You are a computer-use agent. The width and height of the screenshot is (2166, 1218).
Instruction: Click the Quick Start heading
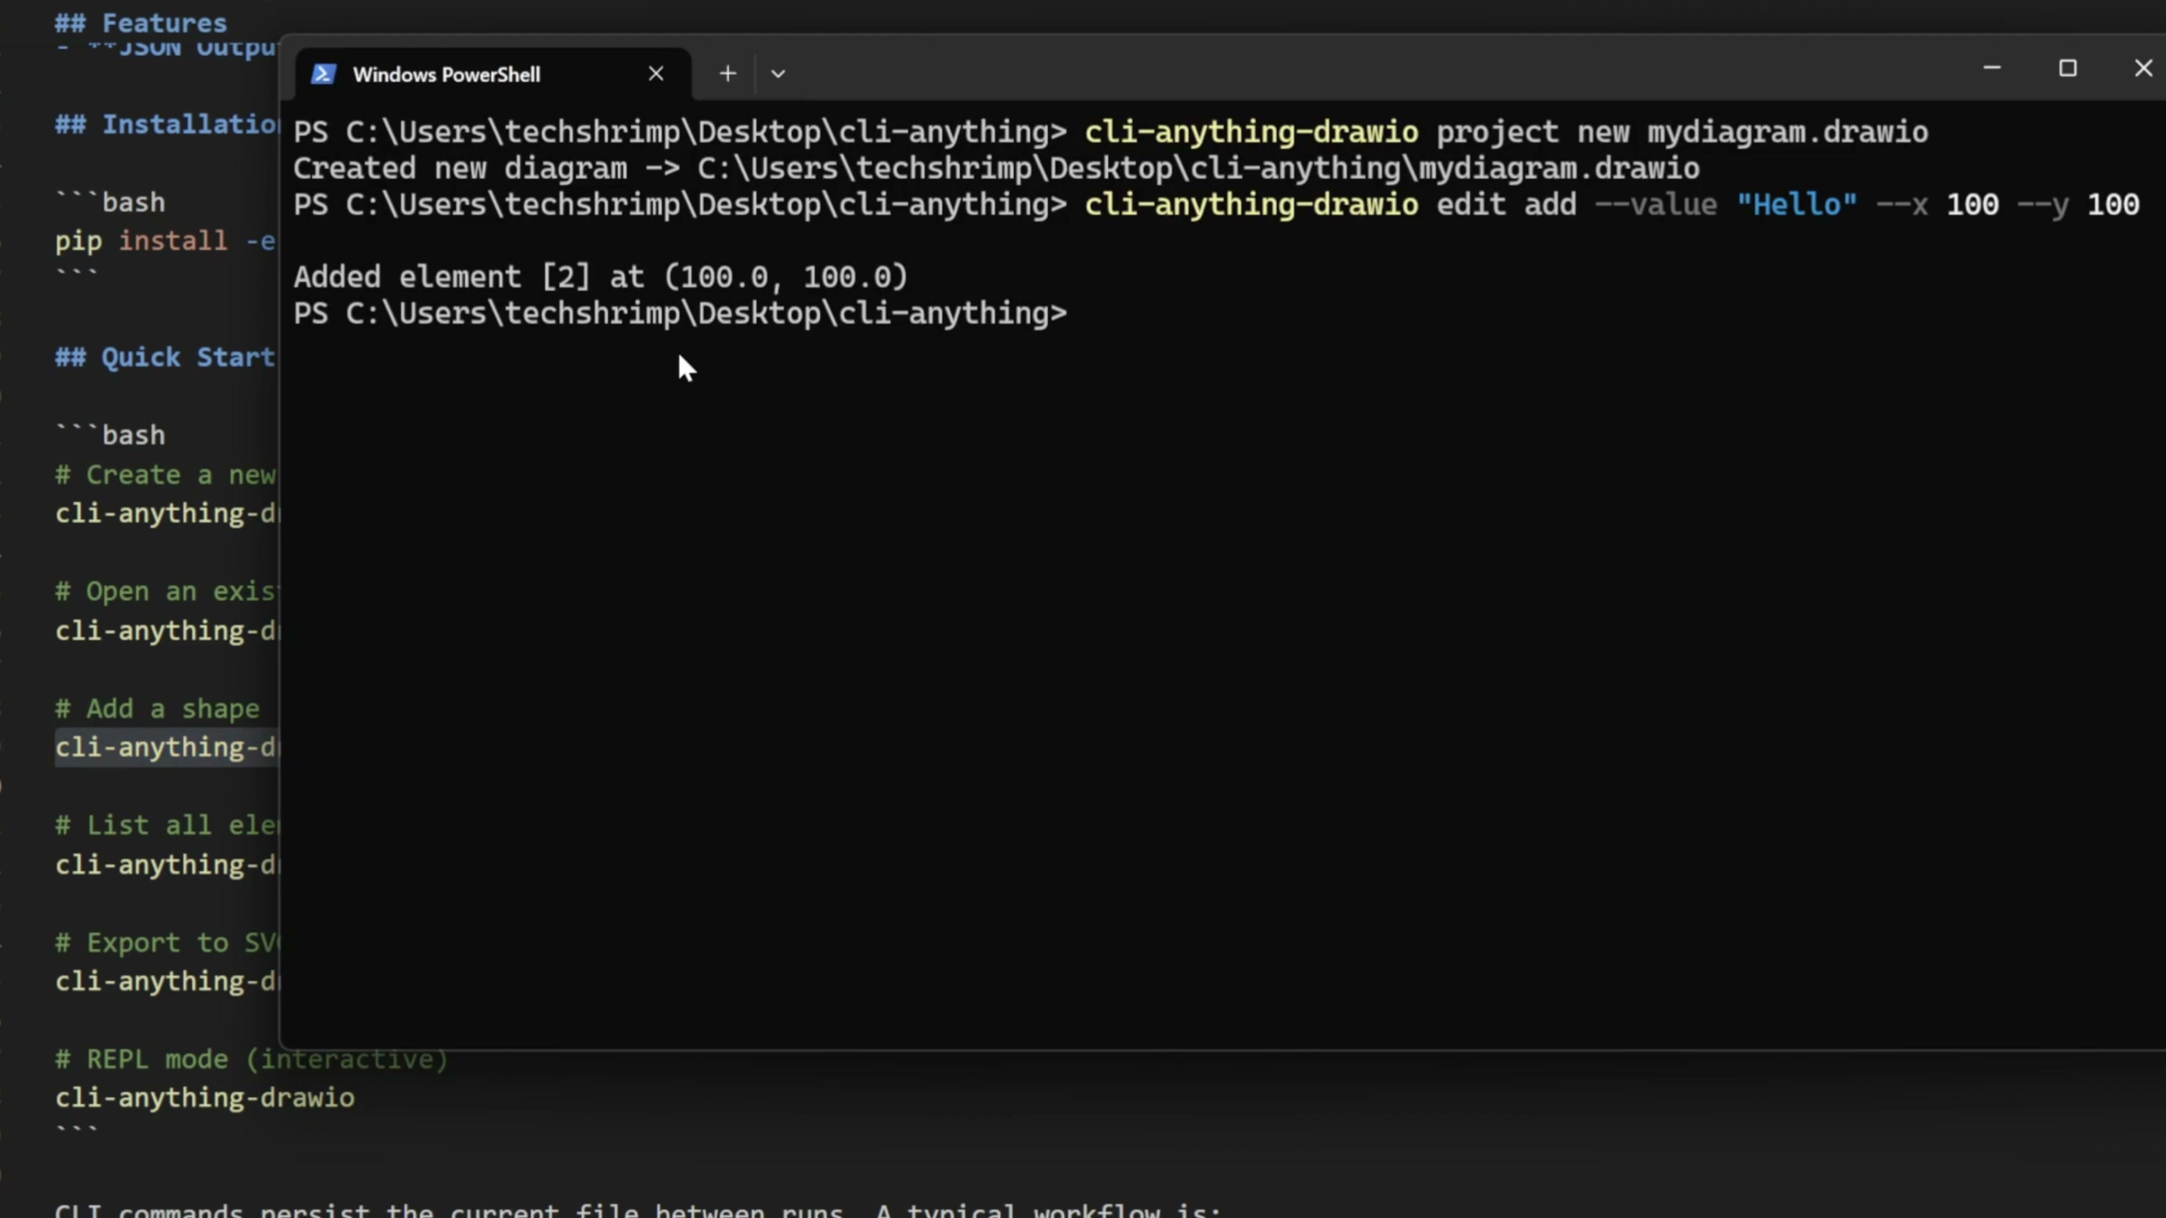[165, 358]
